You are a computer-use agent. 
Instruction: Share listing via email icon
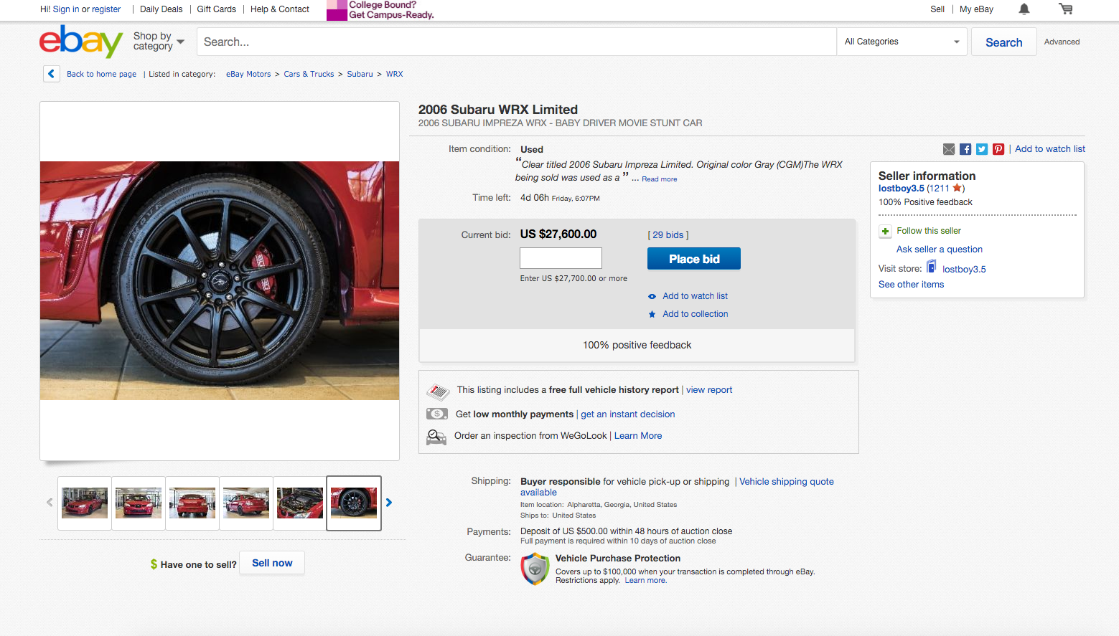(x=949, y=149)
